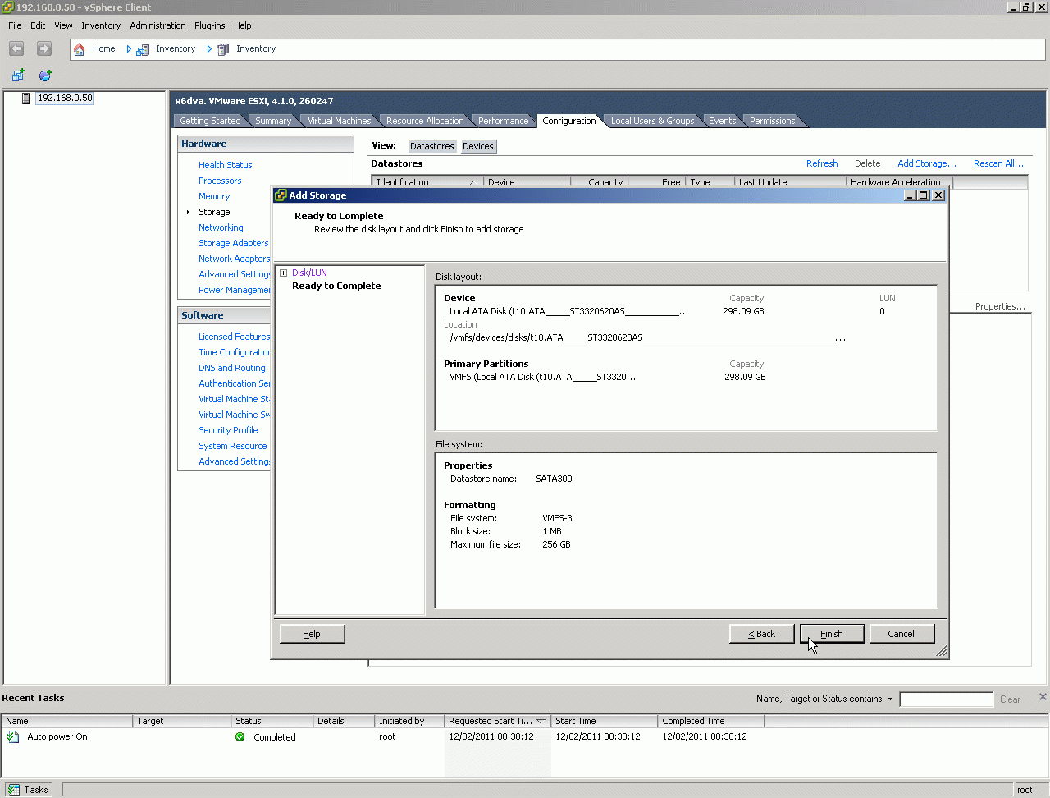
Task: Click the datastore name SATA300 text
Action: click(x=554, y=479)
